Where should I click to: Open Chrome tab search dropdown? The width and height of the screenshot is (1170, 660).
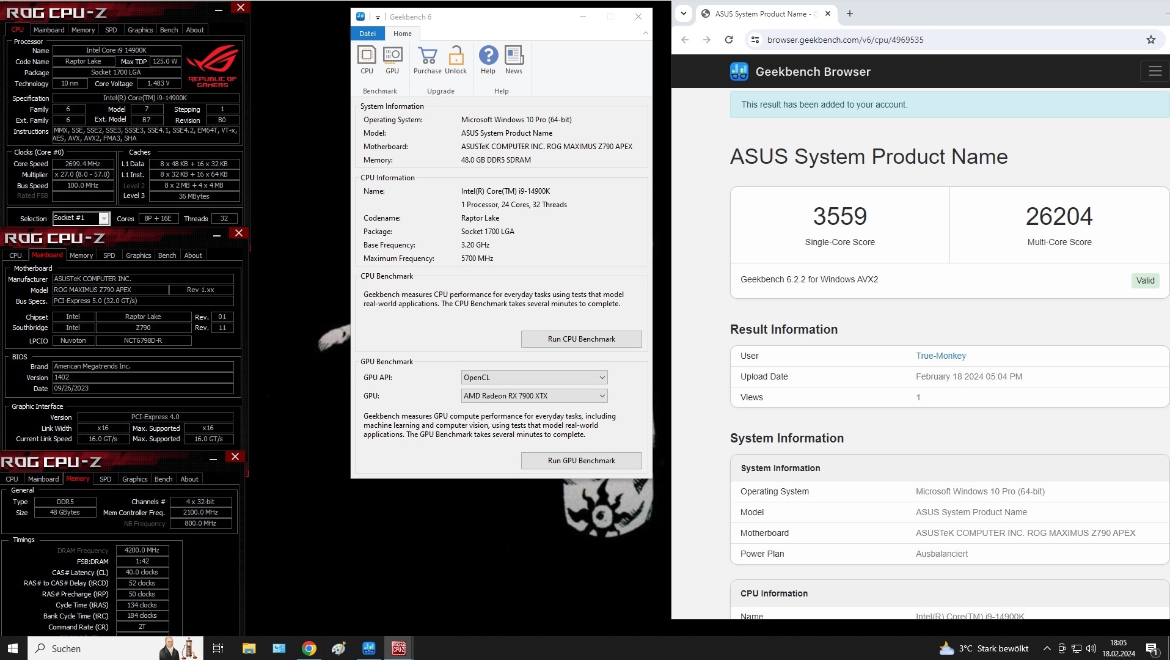[x=683, y=13]
